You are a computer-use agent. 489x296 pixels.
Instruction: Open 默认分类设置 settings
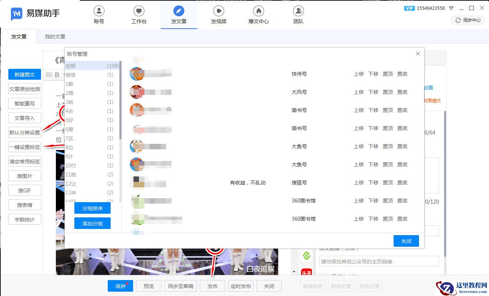click(x=25, y=133)
